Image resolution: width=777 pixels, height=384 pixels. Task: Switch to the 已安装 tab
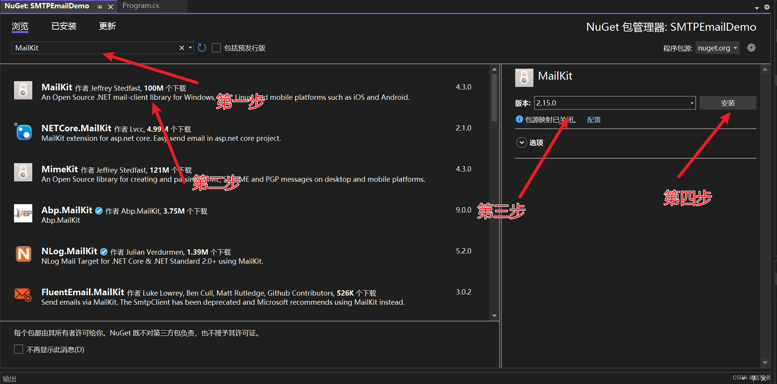(64, 26)
